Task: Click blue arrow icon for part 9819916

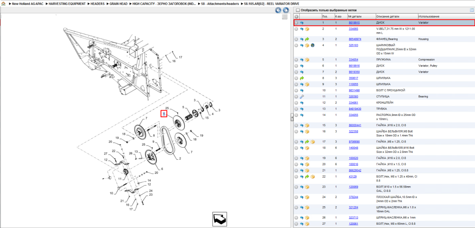Action: click(302, 66)
